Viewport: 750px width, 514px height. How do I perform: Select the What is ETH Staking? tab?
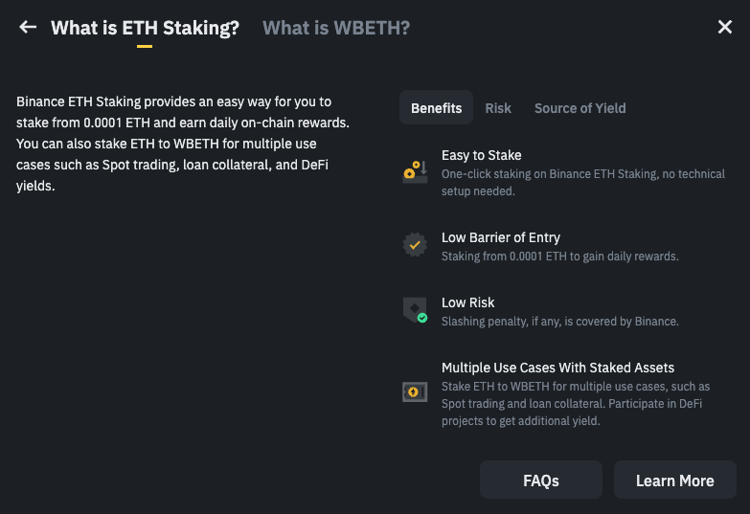(145, 28)
